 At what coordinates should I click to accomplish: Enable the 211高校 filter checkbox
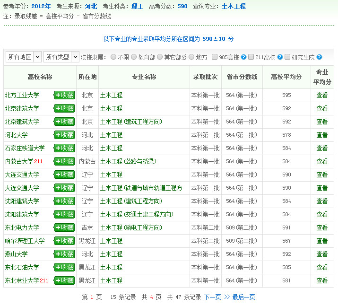(x=251, y=57)
